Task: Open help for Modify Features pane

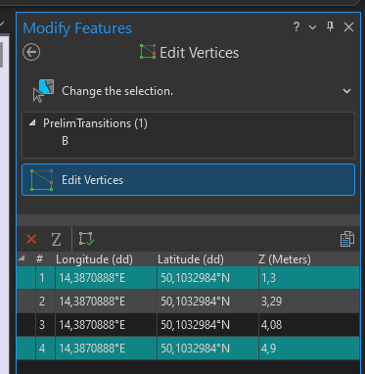Action: click(x=297, y=26)
